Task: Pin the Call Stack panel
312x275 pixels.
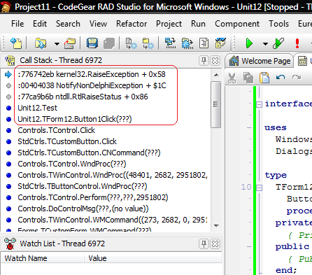Action: pos(204,61)
